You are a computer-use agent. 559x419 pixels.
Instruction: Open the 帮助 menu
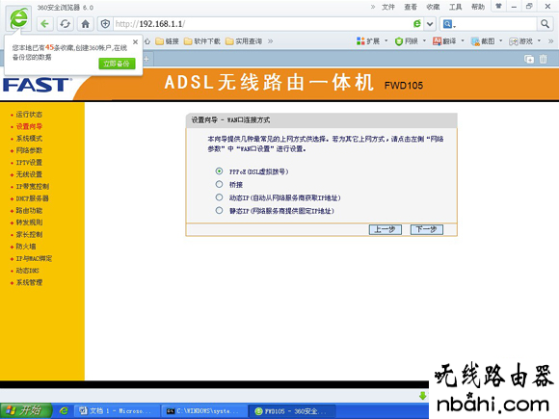point(478,7)
